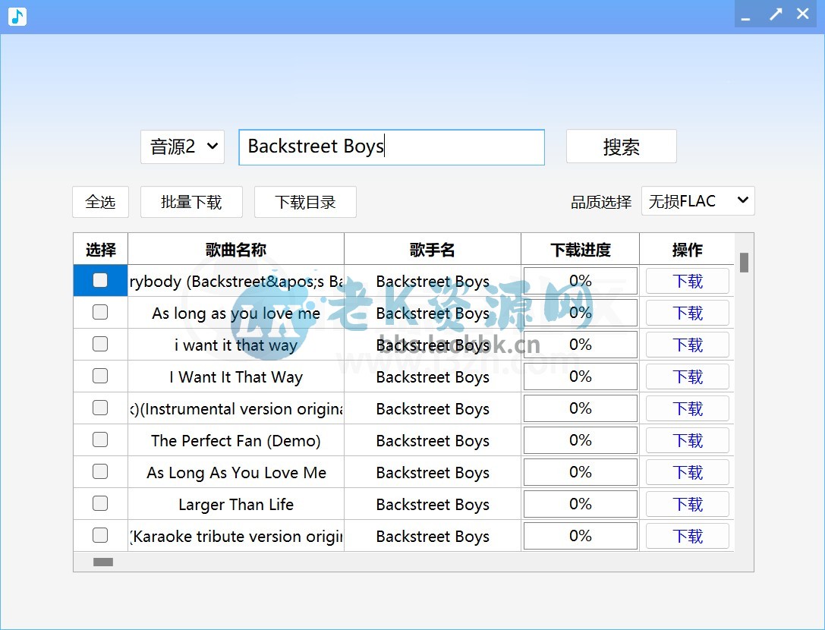The height and width of the screenshot is (630, 825).
Task: Click artist Backstreet Boys in The Perfect Fan row
Action: pos(433,441)
